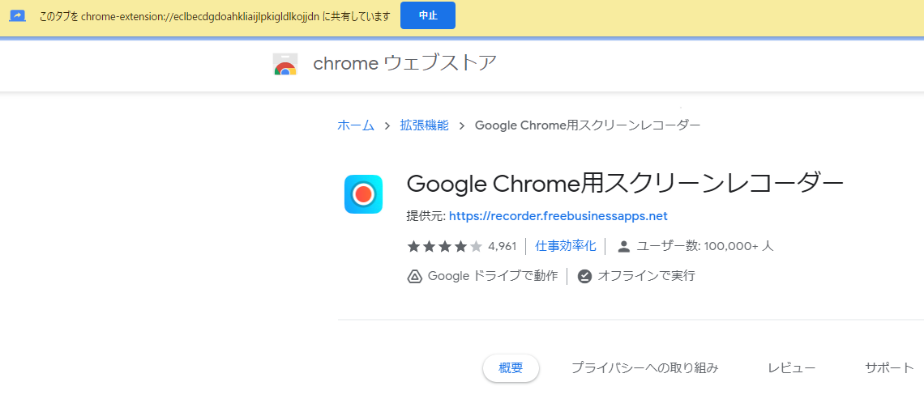The height and width of the screenshot is (416, 924).
Task: Click the tab sharing icon in yellow bar
Action: coord(18,16)
